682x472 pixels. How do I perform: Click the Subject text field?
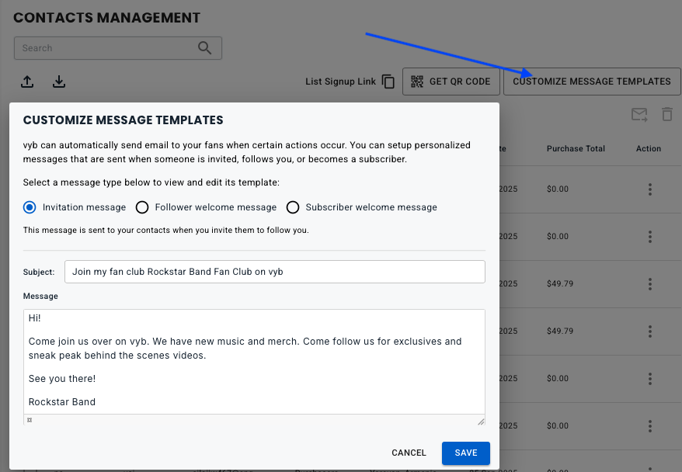(275, 272)
